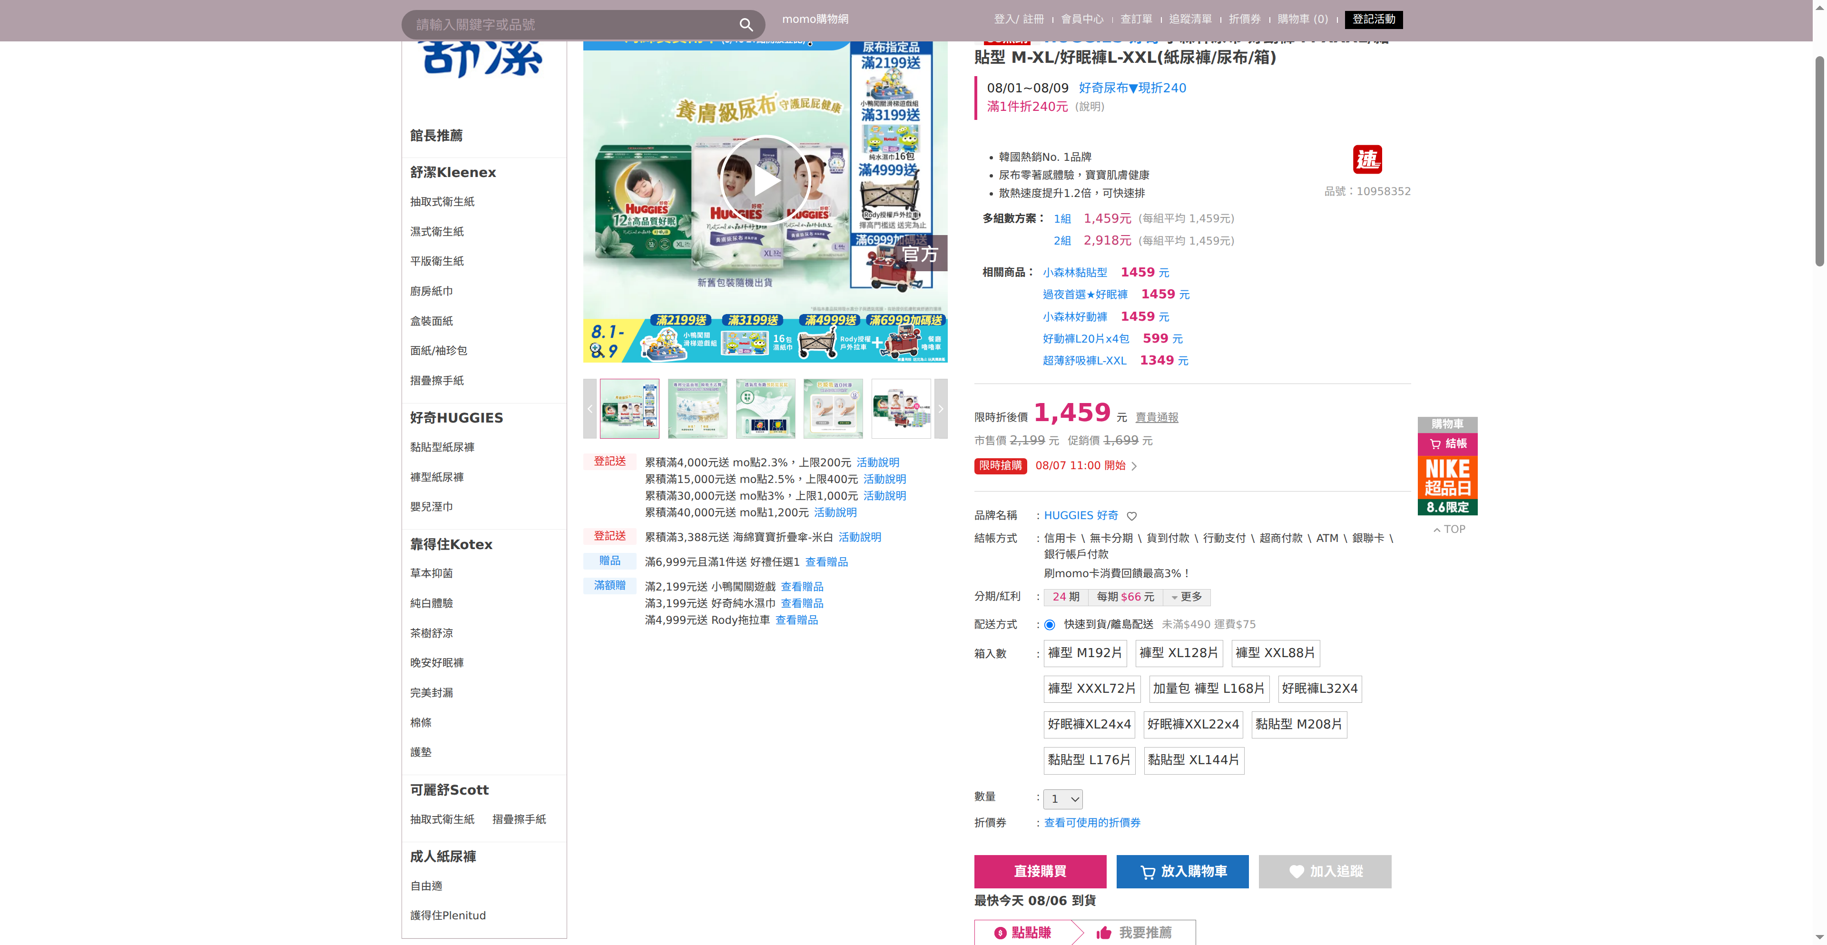Go back to TOP of page

point(1448,529)
